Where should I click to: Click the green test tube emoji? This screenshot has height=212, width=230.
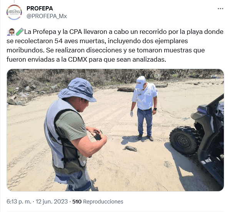tap(20, 32)
